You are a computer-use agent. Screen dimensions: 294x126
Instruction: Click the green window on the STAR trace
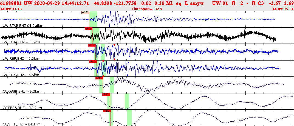[x=93, y=19]
